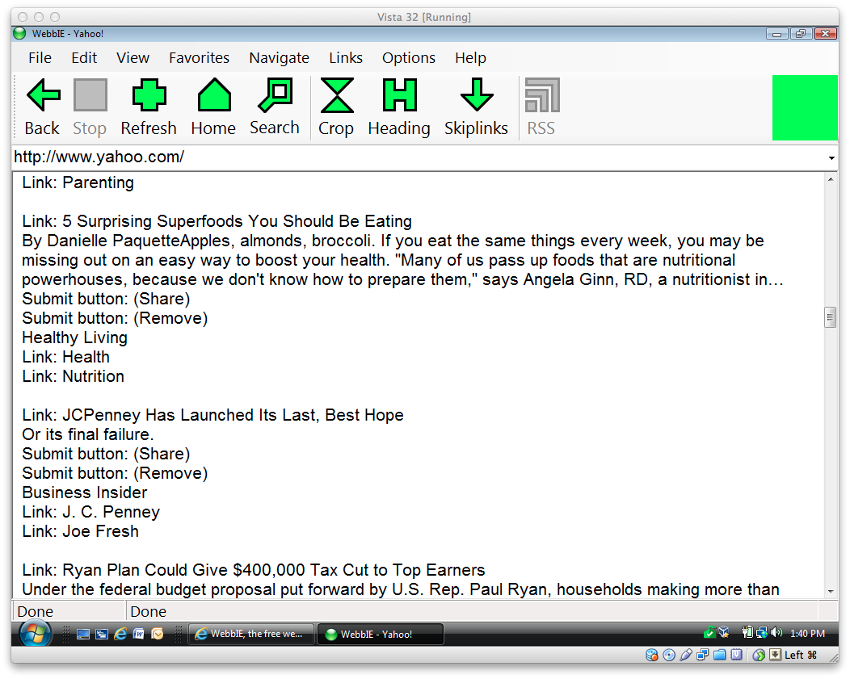
Task: Open the RSS feed icon
Action: [x=542, y=95]
